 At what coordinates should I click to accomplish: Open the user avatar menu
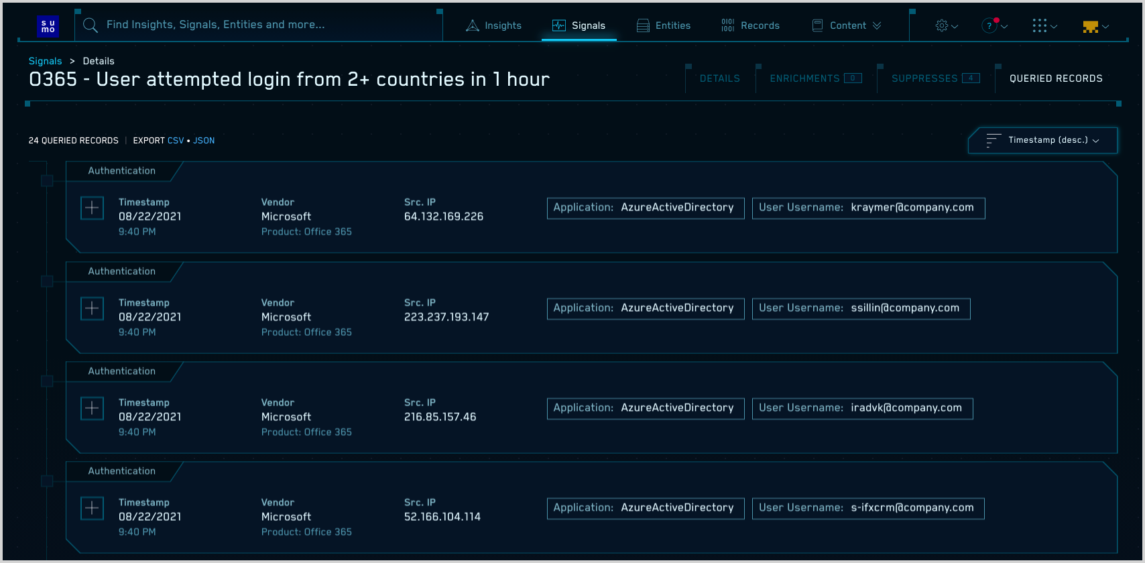1095,26
